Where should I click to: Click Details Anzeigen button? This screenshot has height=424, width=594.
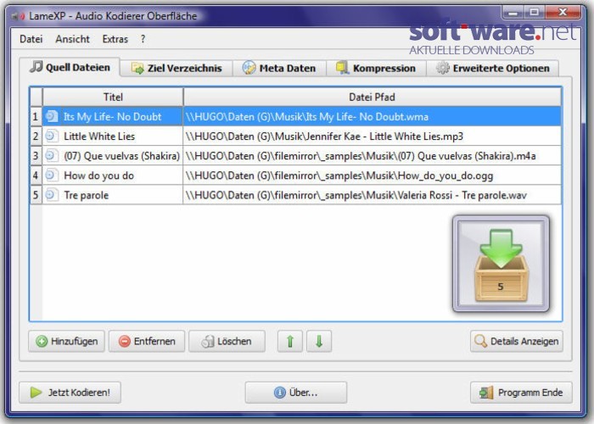[517, 342]
